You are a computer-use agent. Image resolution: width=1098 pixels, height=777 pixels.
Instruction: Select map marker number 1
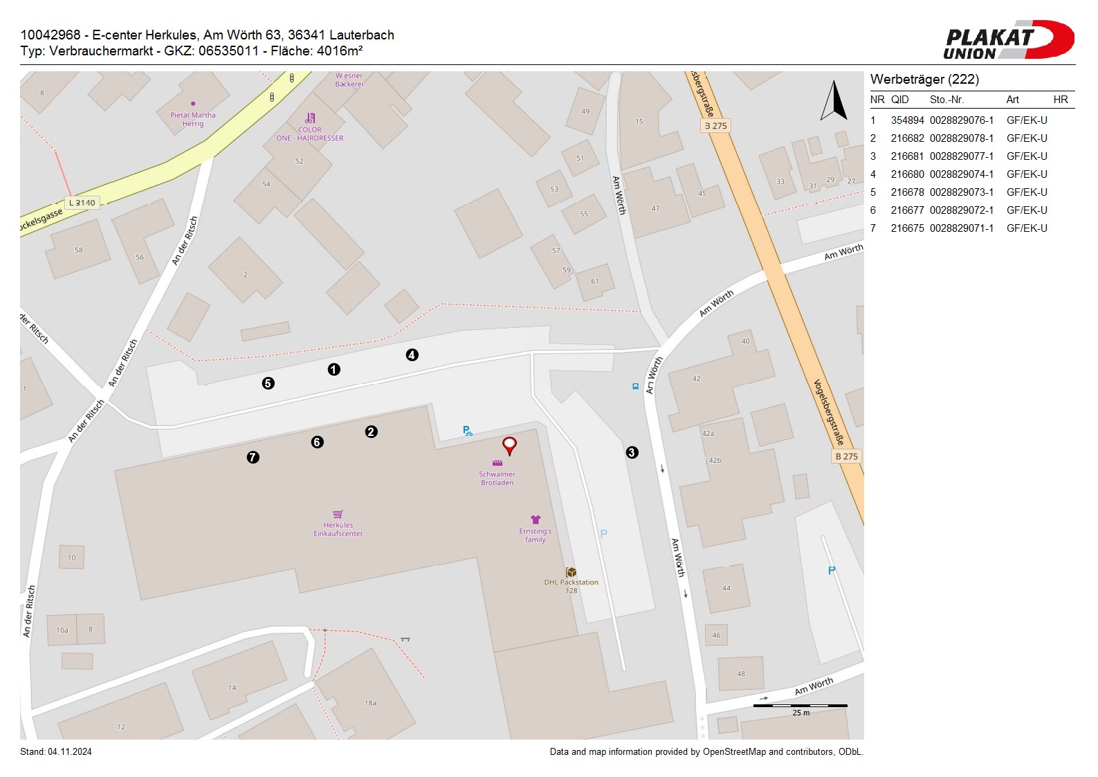pyautogui.click(x=333, y=369)
